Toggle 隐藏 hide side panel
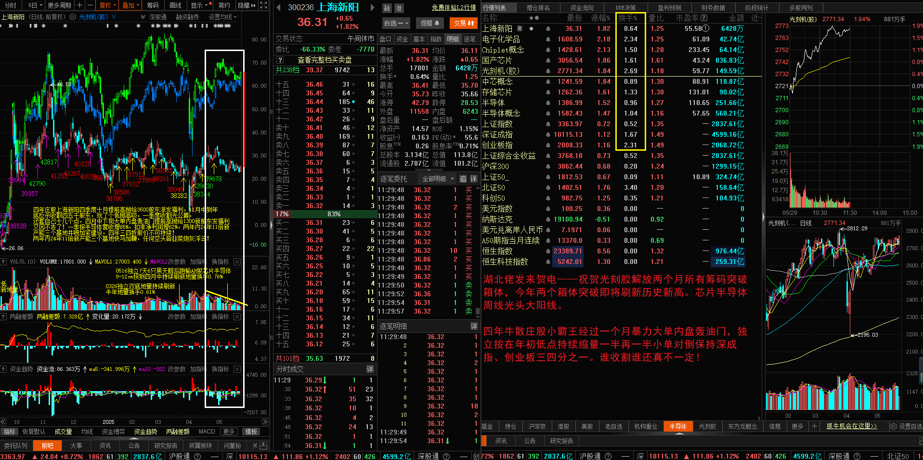This screenshot has width=923, height=460. (247, 5)
